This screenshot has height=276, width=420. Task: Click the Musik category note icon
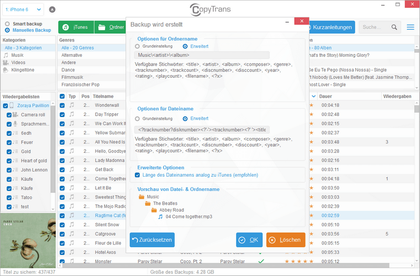coord(6,55)
